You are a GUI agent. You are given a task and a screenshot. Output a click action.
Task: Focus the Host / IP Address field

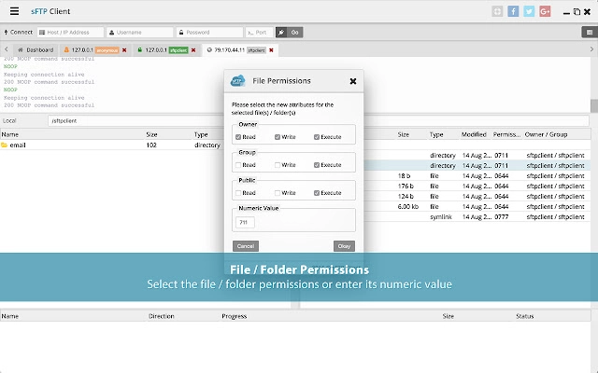click(71, 33)
